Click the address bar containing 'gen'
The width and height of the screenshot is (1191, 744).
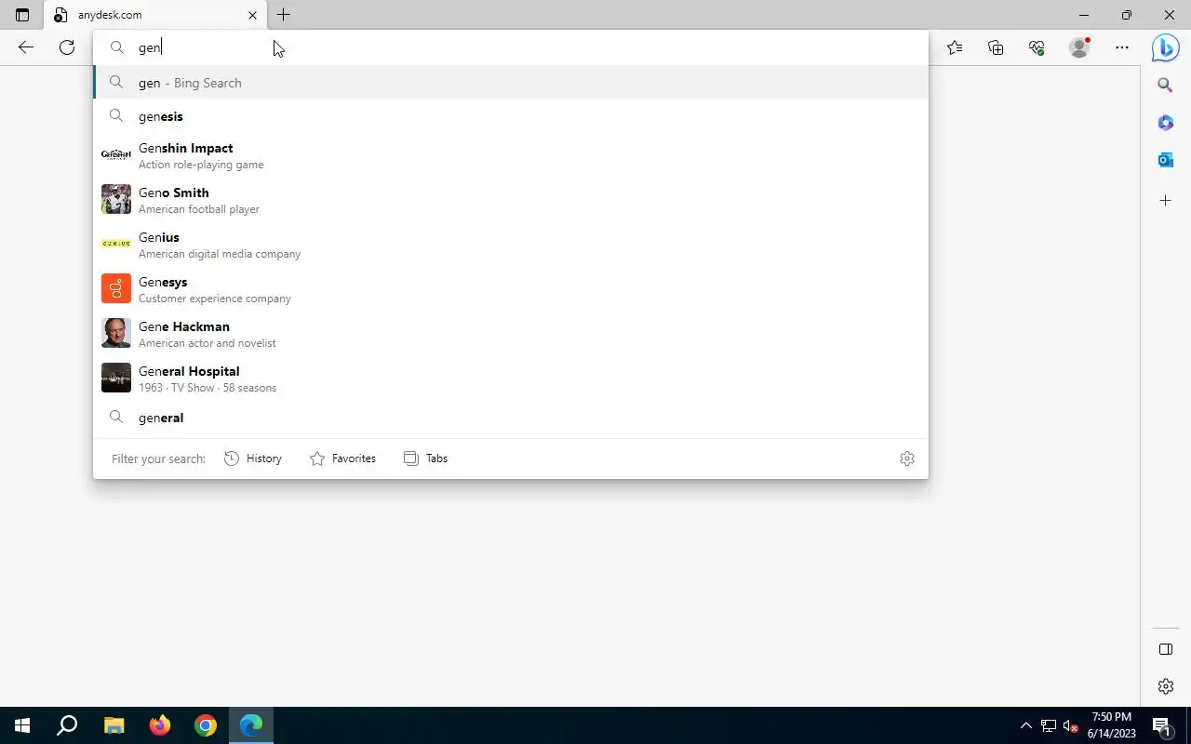(x=511, y=47)
